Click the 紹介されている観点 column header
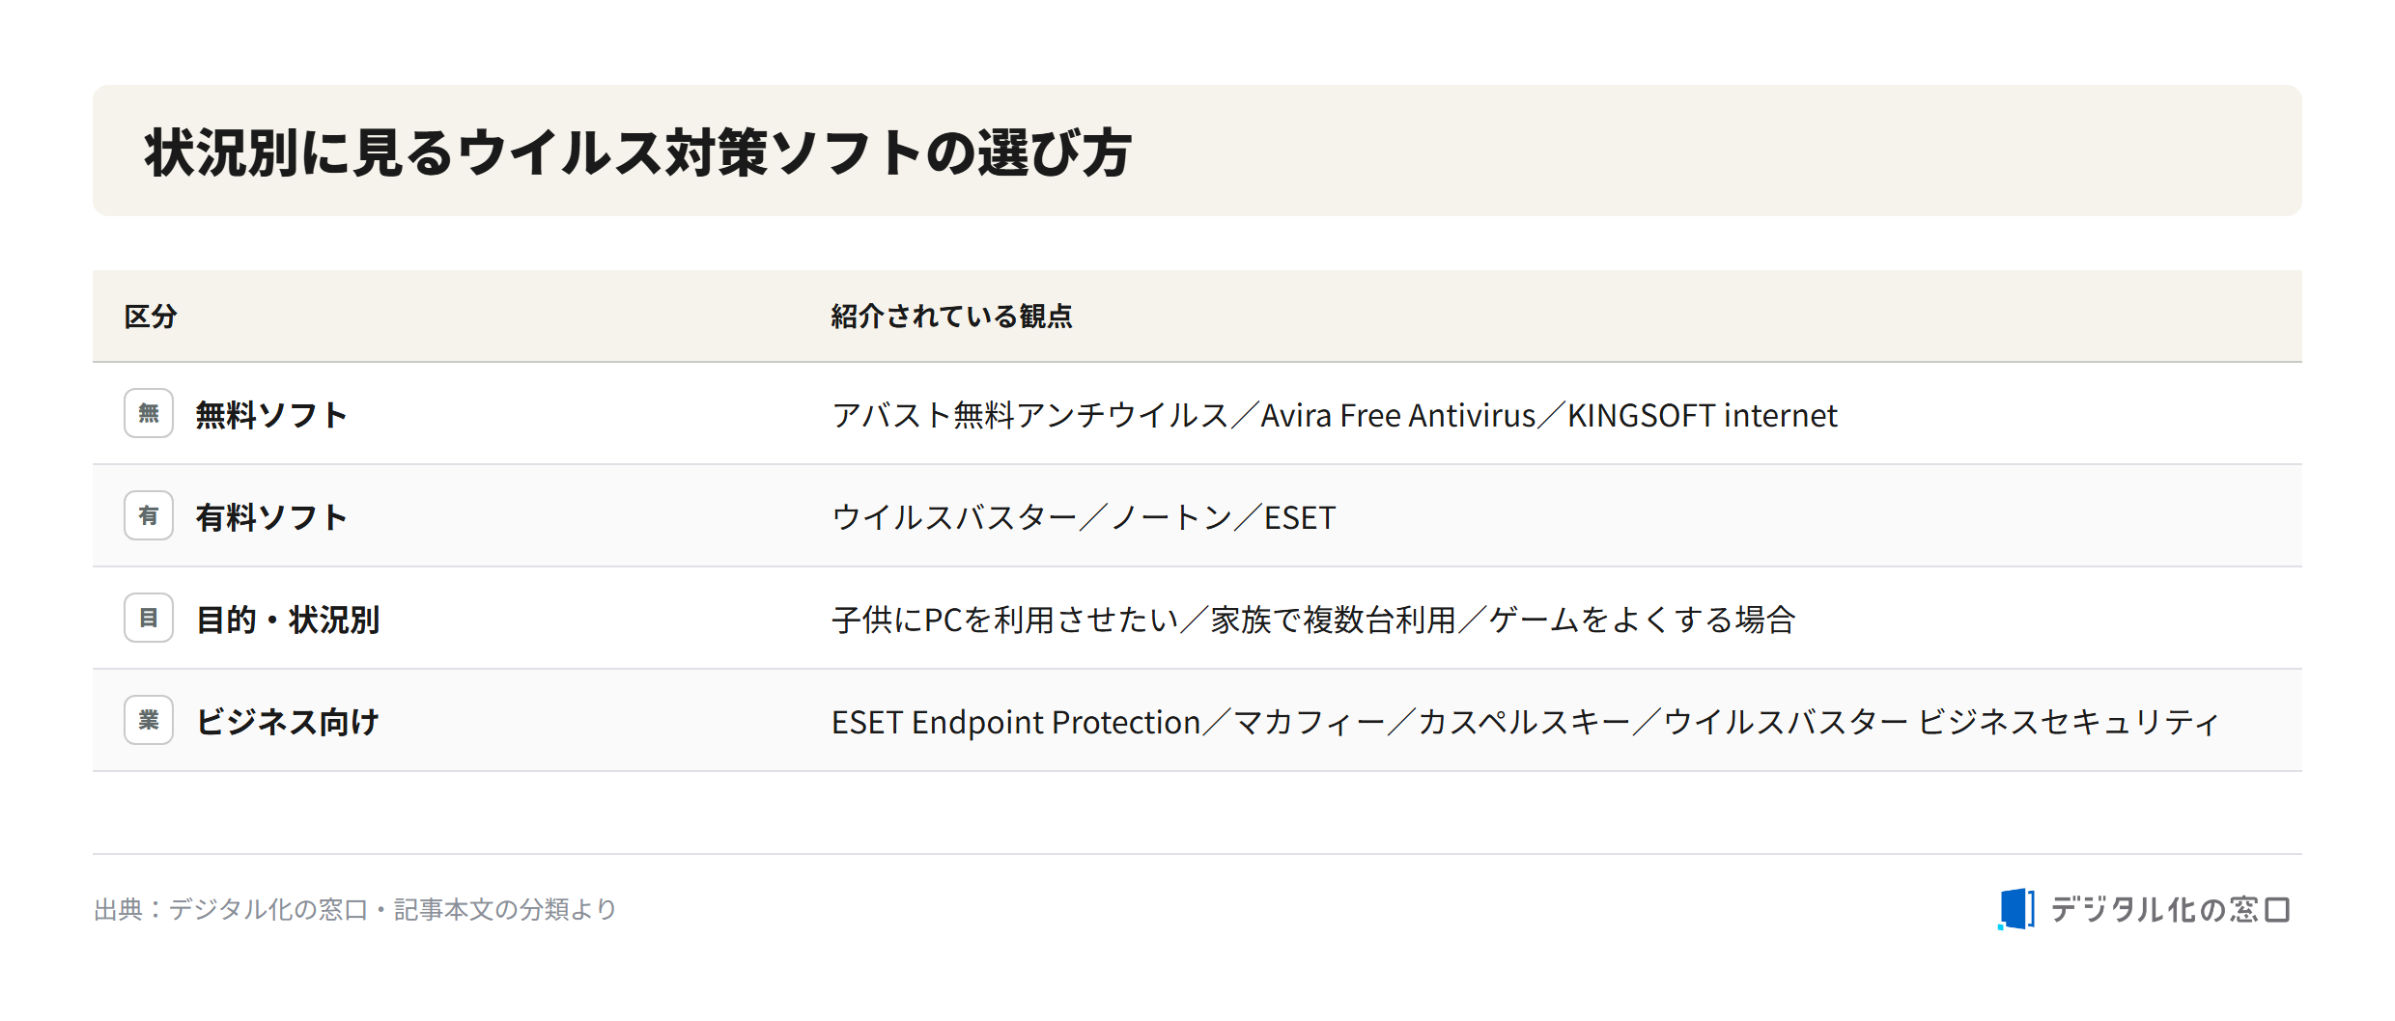Screen dimensions: 2395x1021 (x=952, y=317)
